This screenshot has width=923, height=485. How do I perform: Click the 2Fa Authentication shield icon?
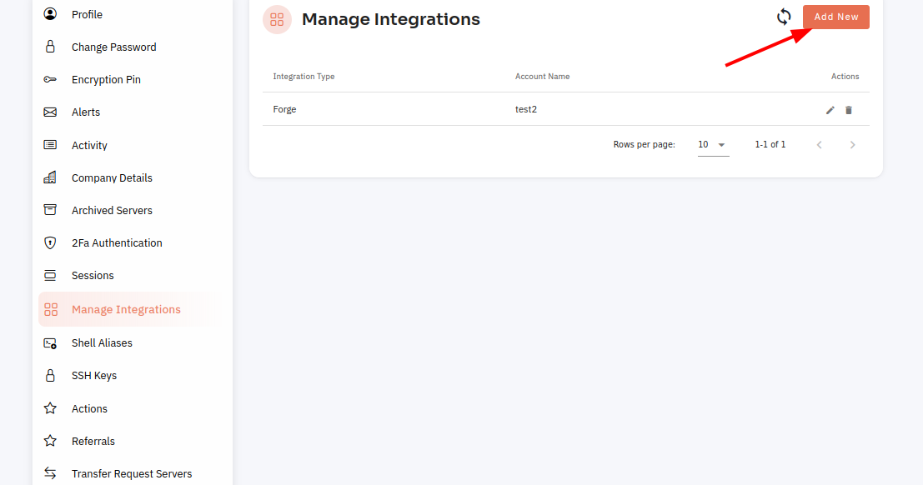pos(51,242)
